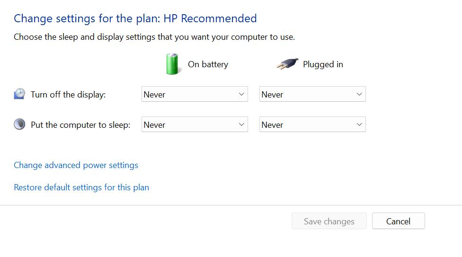Viewport: 462px width, 257px height.
Task: Open Change advanced power settings link
Action: pos(76,165)
